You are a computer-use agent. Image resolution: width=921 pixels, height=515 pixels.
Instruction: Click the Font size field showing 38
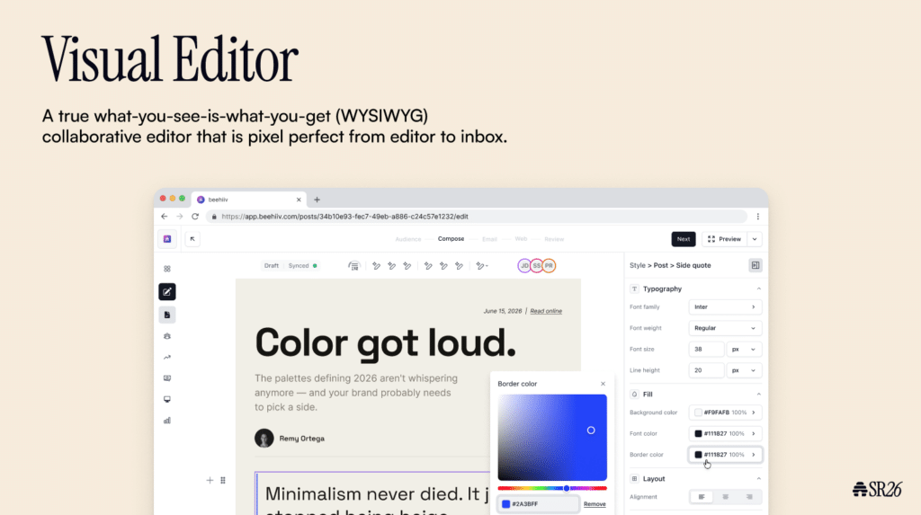(706, 350)
